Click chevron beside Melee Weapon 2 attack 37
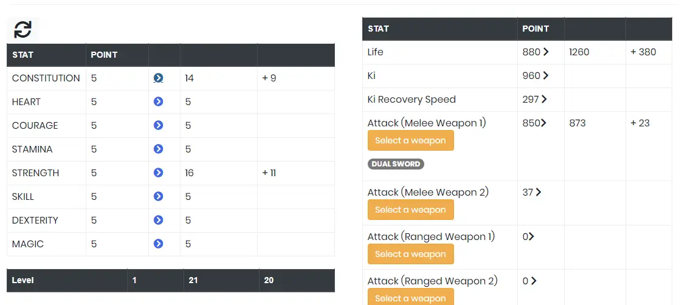Viewport: 685px width, 305px height. 539,192
